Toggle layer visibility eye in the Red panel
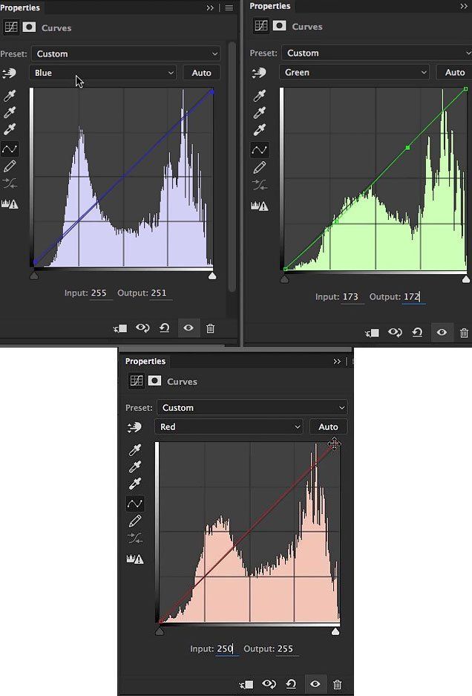The width and height of the screenshot is (472, 696). click(315, 683)
